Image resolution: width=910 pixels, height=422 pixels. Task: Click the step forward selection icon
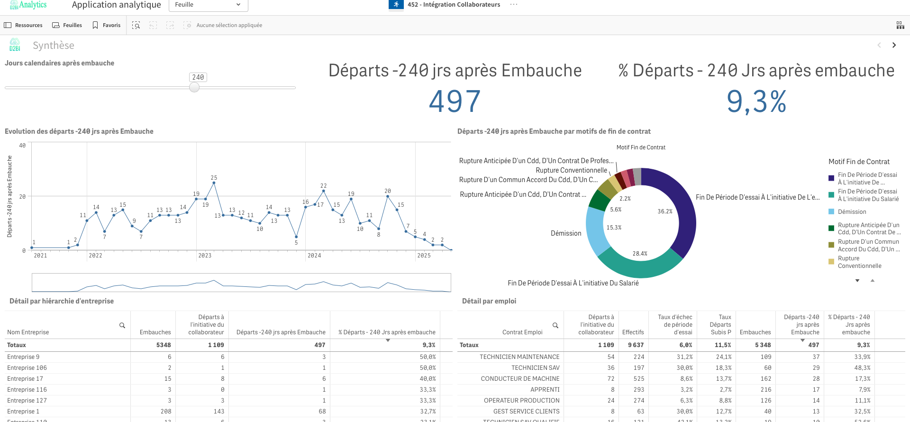[x=170, y=25]
